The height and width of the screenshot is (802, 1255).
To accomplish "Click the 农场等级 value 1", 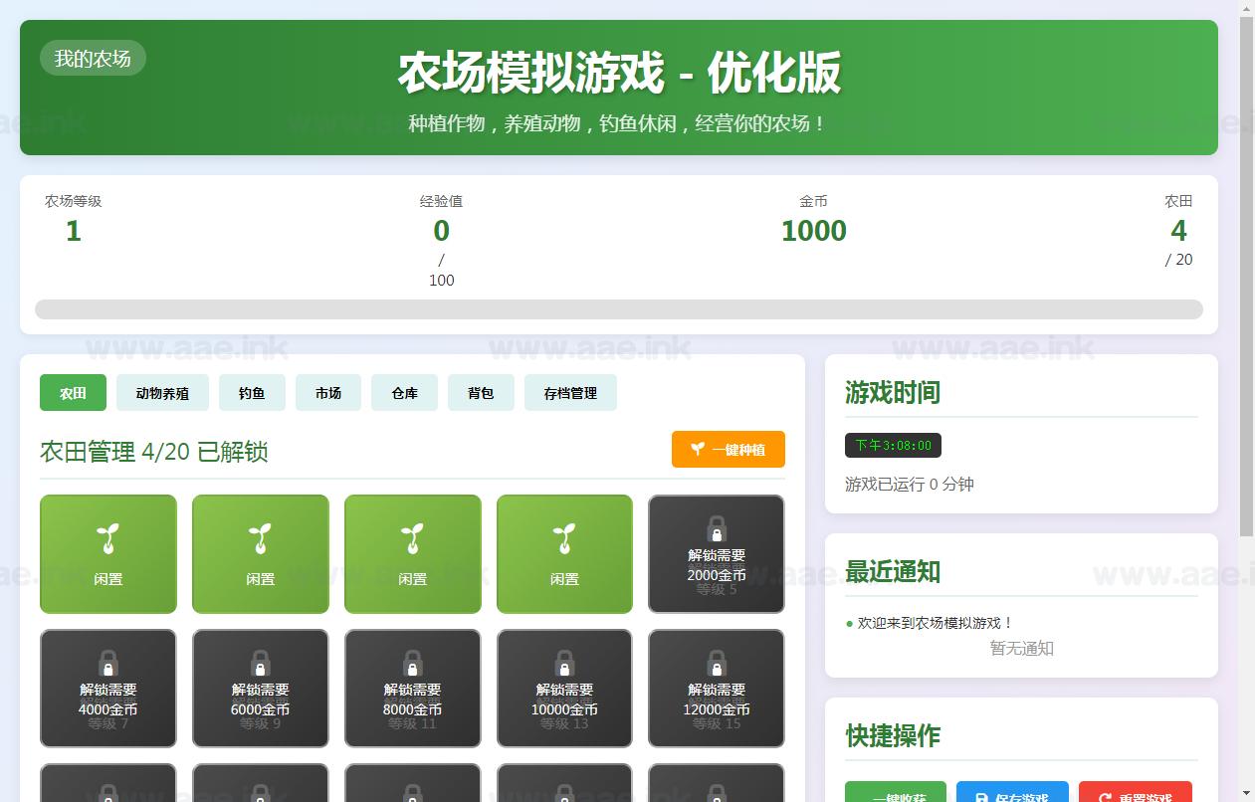I will (x=73, y=231).
